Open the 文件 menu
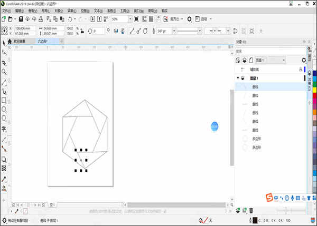This screenshot has height=226, width=317. pyautogui.click(x=6, y=10)
